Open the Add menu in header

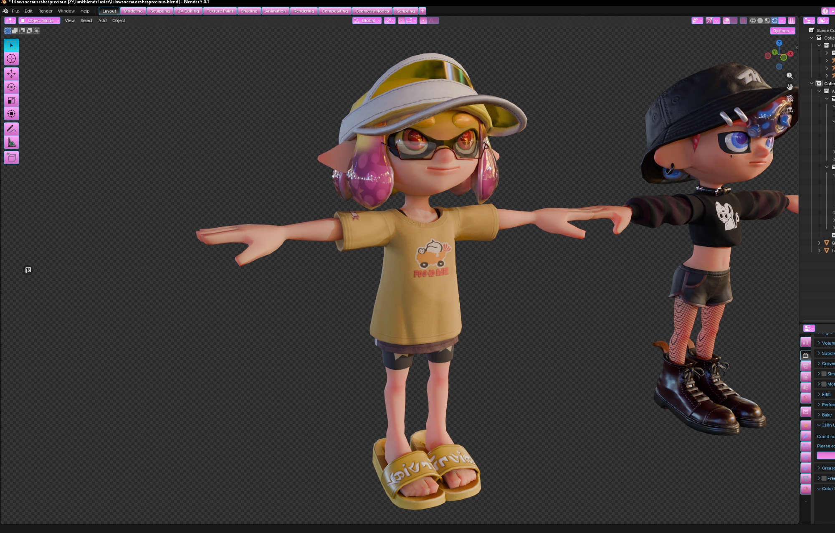tap(102, 20)
